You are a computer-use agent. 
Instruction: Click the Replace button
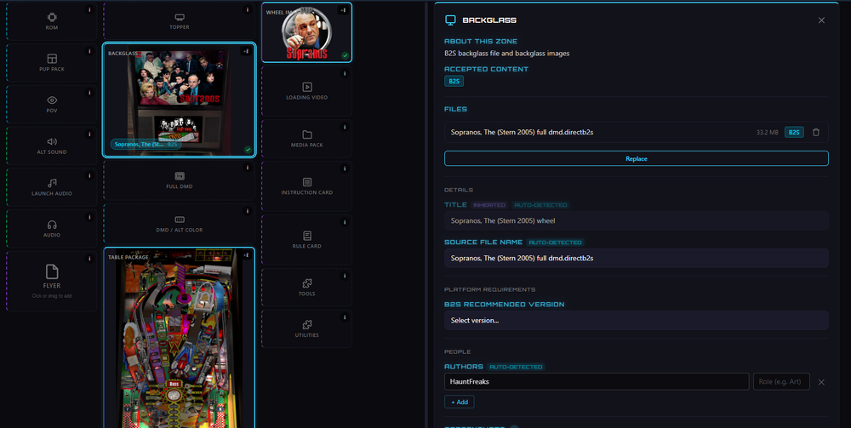click(636, 158)
